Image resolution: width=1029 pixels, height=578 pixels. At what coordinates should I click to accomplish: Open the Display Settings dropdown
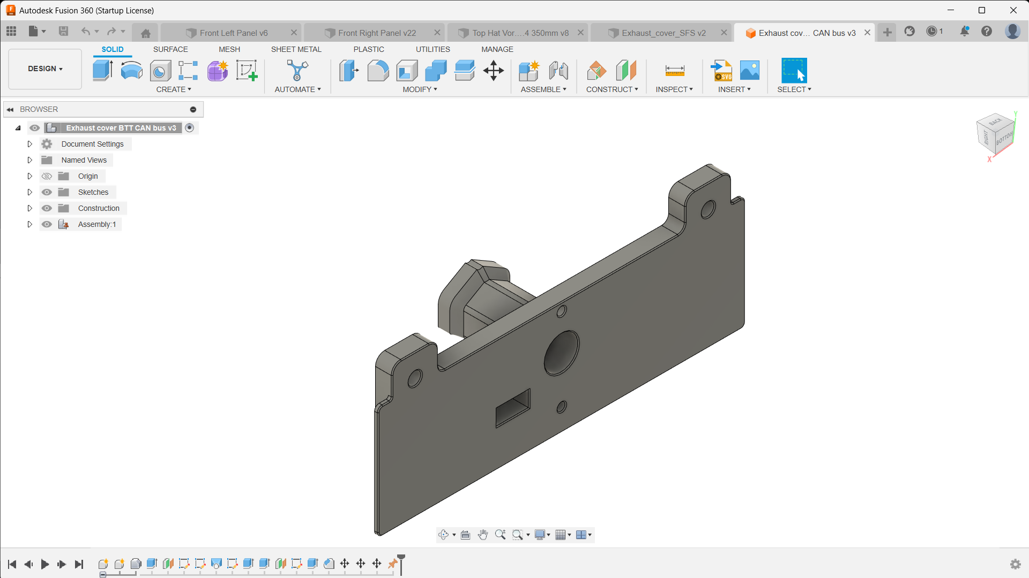542,534
